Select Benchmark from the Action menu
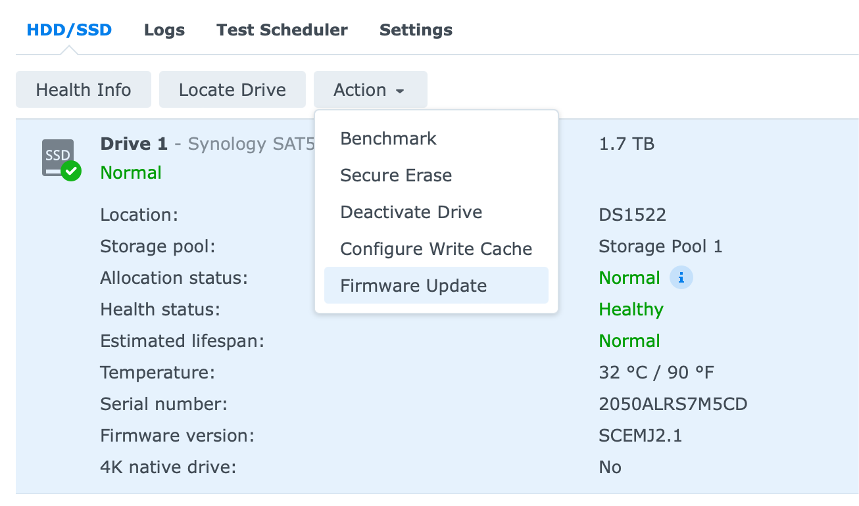 click(436, 139)
